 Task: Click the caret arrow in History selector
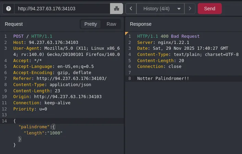[179, 9]
